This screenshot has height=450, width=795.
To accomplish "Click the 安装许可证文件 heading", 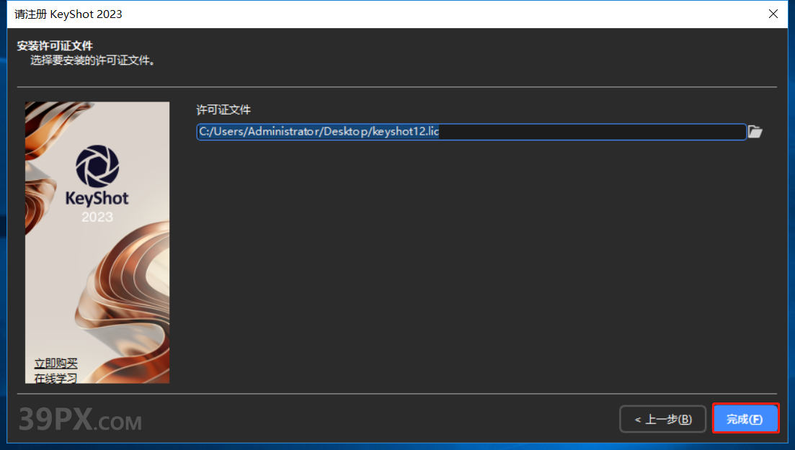I will point(55,47).
